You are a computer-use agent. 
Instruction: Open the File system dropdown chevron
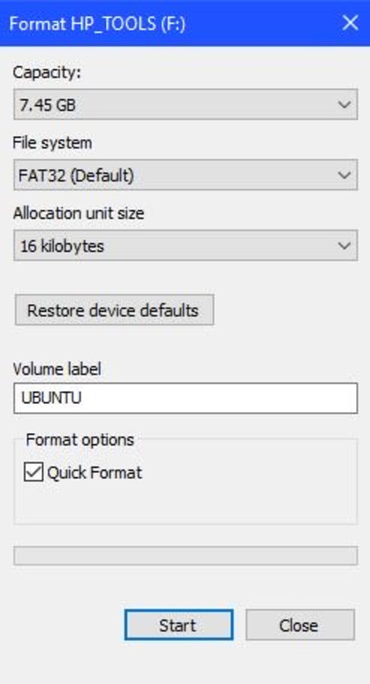tap(344, 175)
